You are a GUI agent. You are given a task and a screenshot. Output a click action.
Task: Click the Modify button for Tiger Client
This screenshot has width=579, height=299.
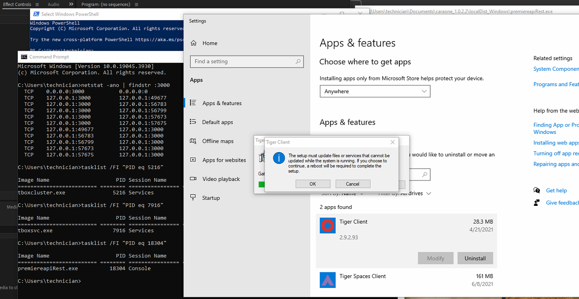tap(436, 258)
